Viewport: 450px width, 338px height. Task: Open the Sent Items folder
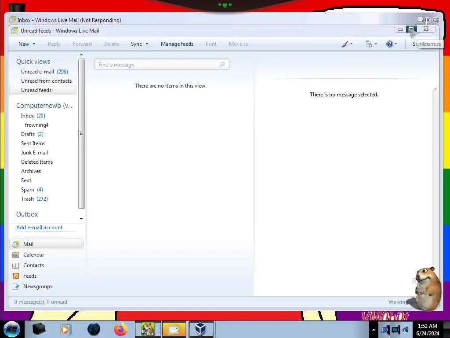point(33,143)
